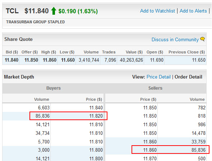Screen dimensions: 212x161
Task: Open the Add to Alerts link
Action: (193, 11)
